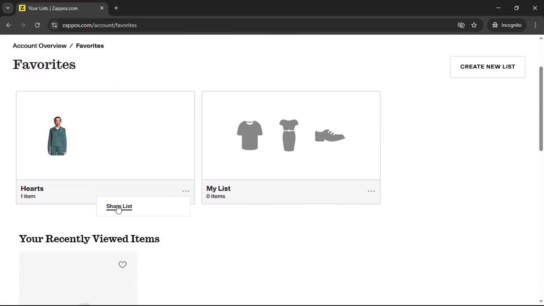544x306 pixels.
Task: Click the gray t-shirt placeholder icon
Action: click(250, 135)
